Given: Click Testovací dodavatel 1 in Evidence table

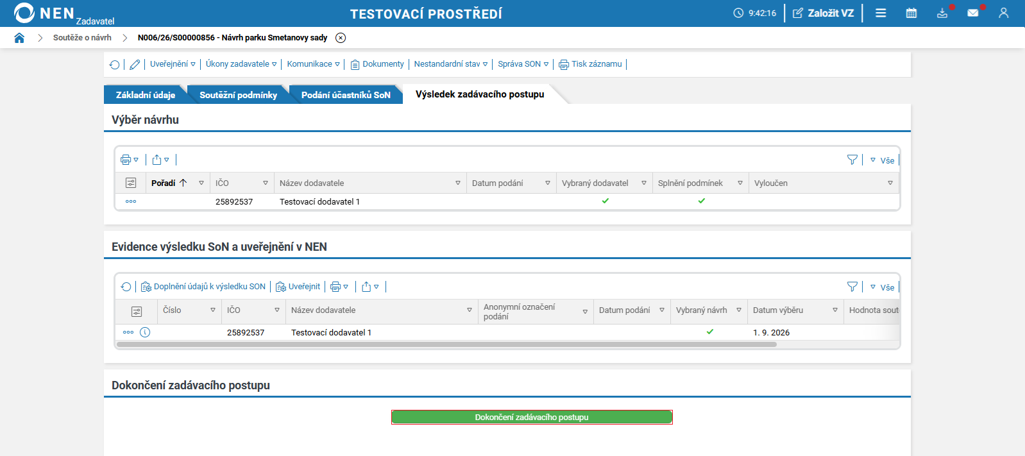Looking at the screenshot, I should [331, 332].
